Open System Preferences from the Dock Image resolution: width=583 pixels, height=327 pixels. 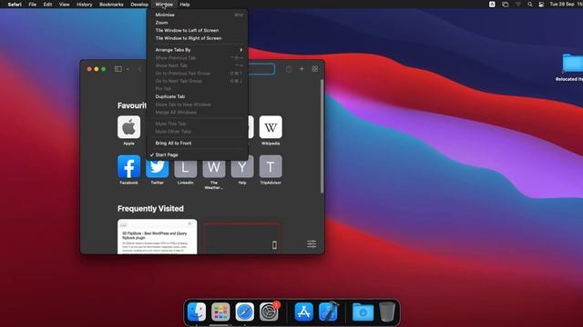(269, 312)
